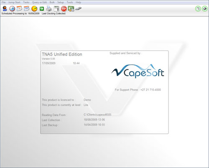Click the support phone number +27 21 715-4000
209x168 pixels.
[150, 90]
